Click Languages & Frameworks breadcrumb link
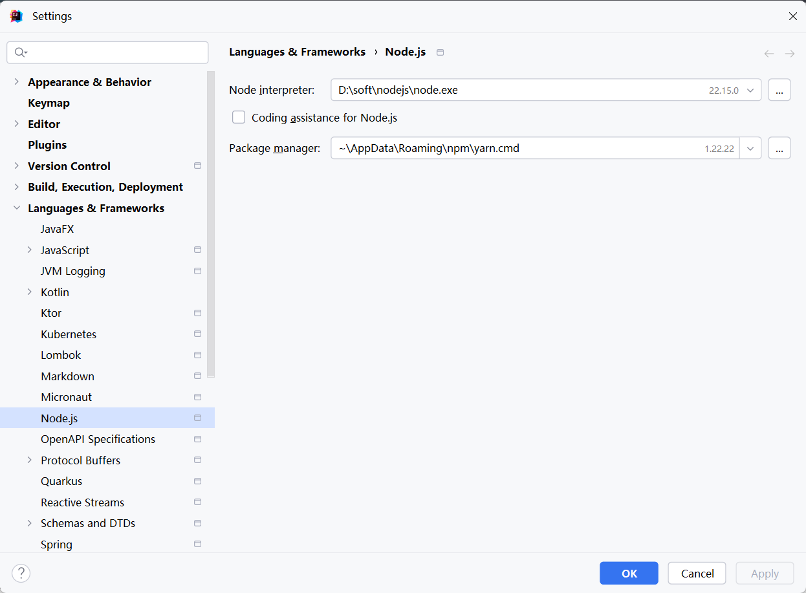Viewport: 806px width, 593px height. (x=297, y=52)
